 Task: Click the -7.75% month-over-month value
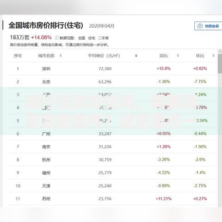coord(200,81)
